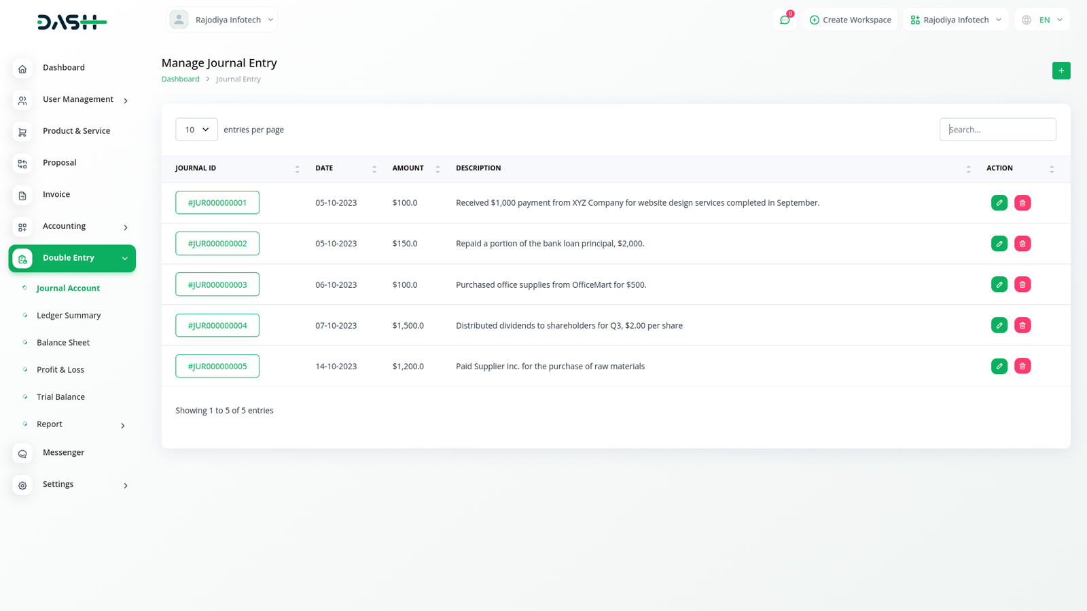The image size is (1087, 611).
Task: Open the Rajodiya Infotech user profile dropdown
Action: (x=222, y=20)
